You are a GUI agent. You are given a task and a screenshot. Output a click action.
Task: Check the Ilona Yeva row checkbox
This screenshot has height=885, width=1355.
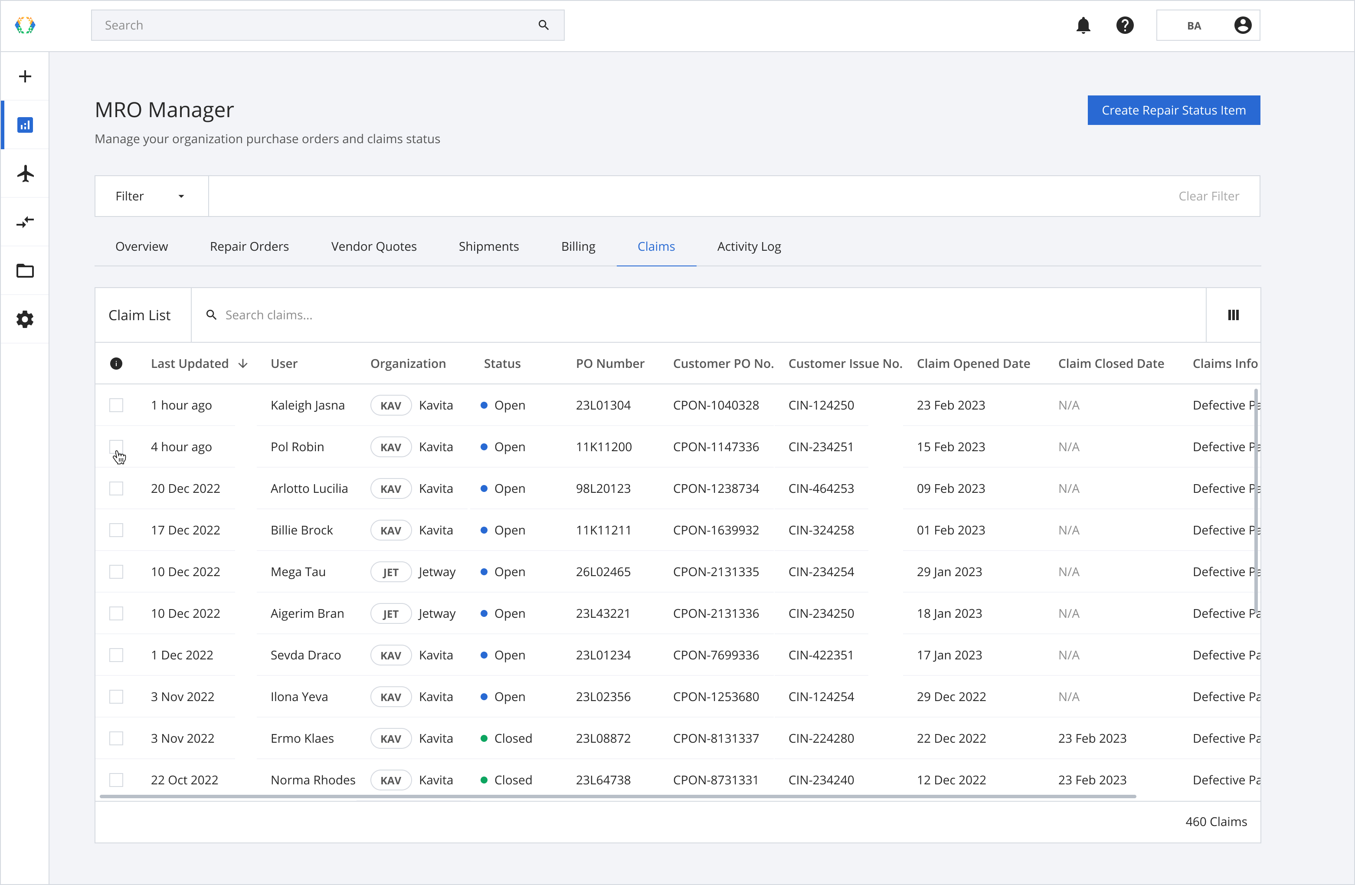[116, 696]
